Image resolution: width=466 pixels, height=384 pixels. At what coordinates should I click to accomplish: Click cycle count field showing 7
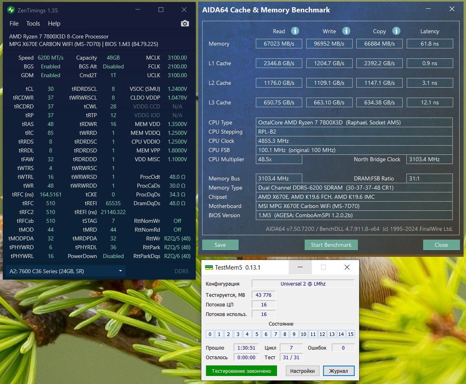[291, 348]
